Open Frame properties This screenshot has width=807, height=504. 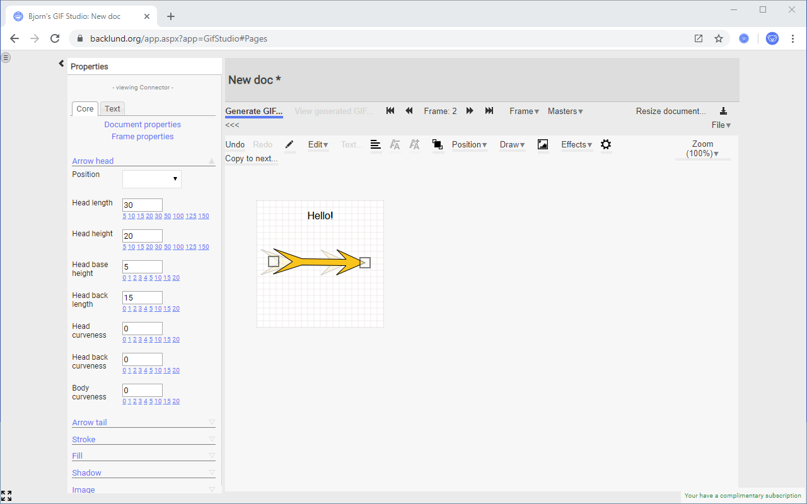point(142,136)
